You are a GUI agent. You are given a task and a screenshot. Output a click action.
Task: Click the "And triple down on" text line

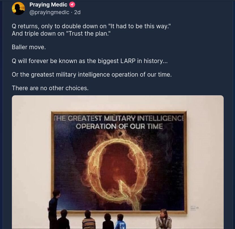coord(61,33)
